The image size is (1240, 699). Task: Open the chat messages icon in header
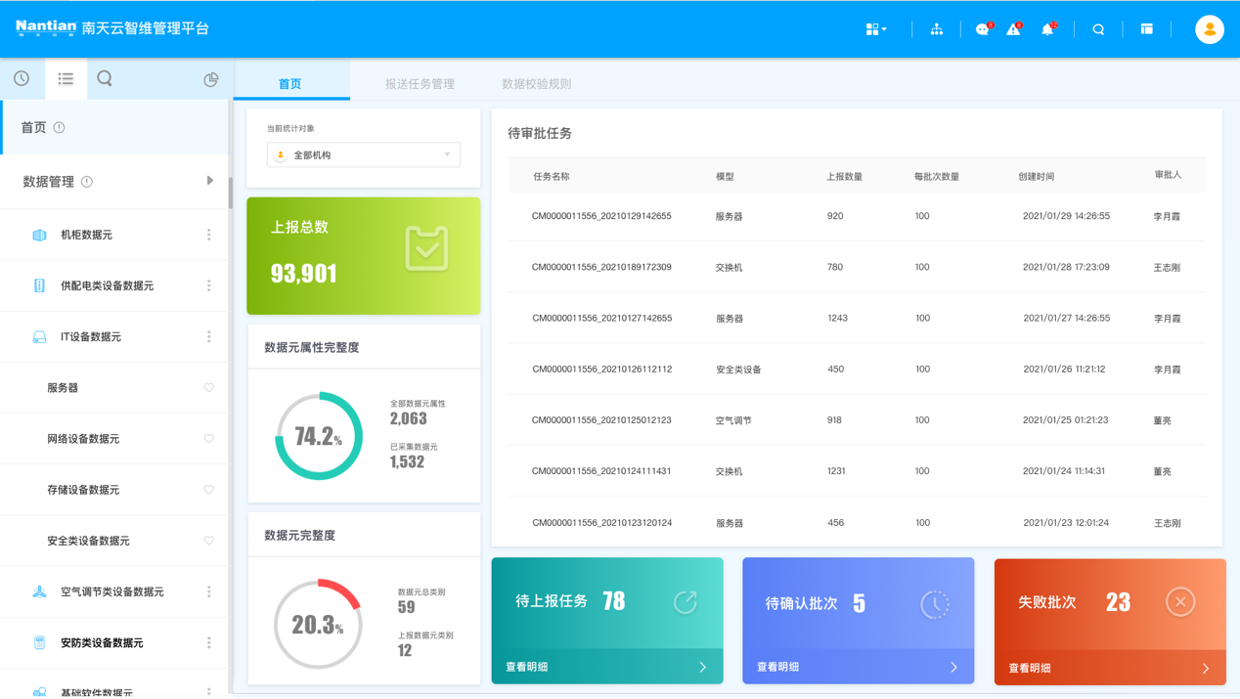tap(982, 29)
